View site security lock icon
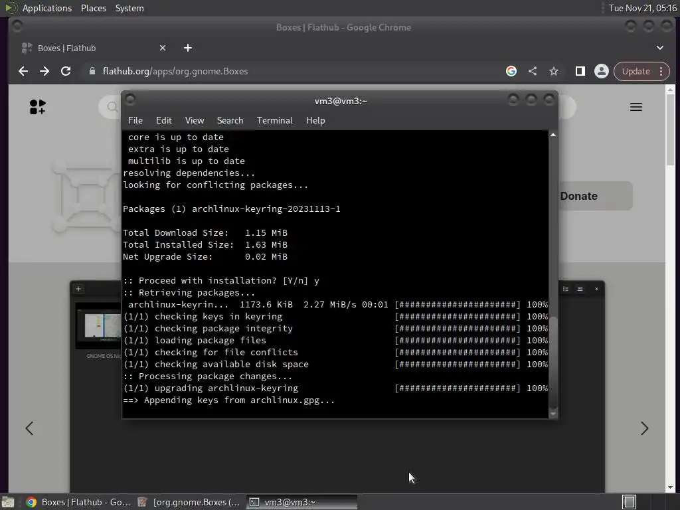The width and height of the screenshot is (680, 510). [92, 71]
